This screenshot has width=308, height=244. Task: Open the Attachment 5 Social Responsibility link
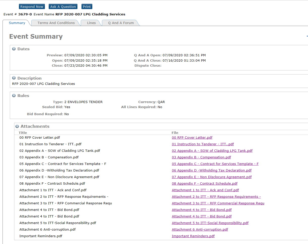click(210, 223)
